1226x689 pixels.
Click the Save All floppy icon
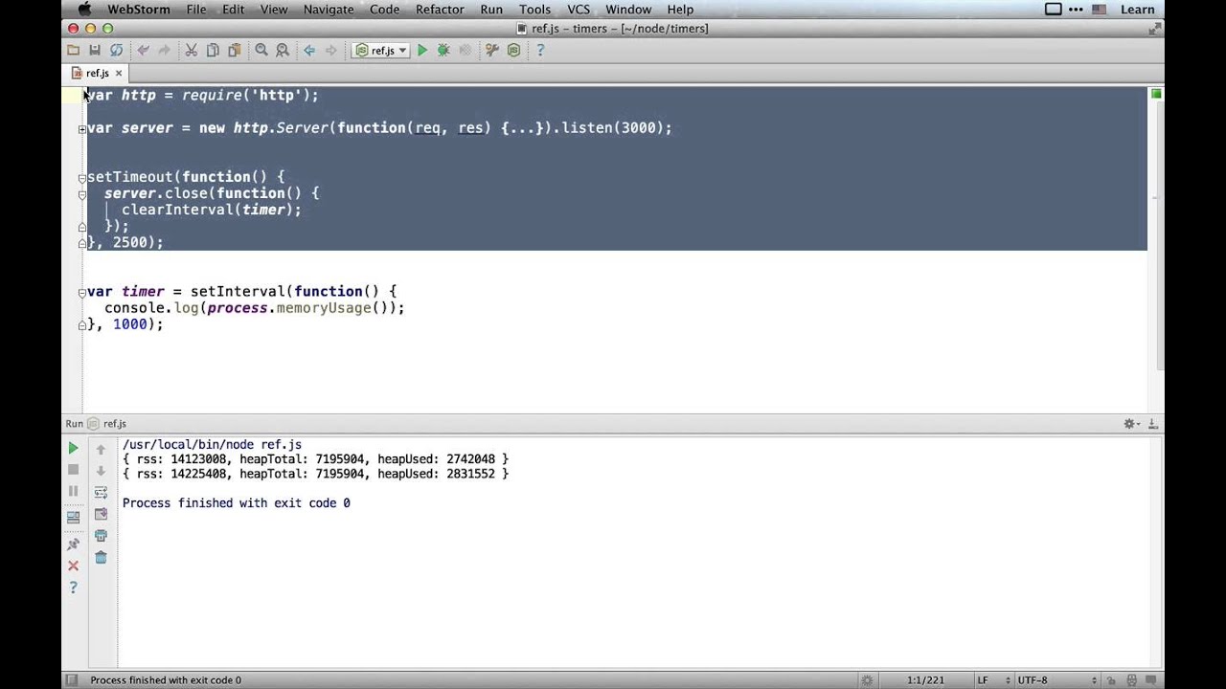(x=94, y=51)
